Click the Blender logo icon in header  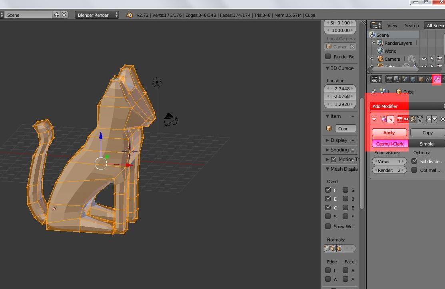point(130,15)
